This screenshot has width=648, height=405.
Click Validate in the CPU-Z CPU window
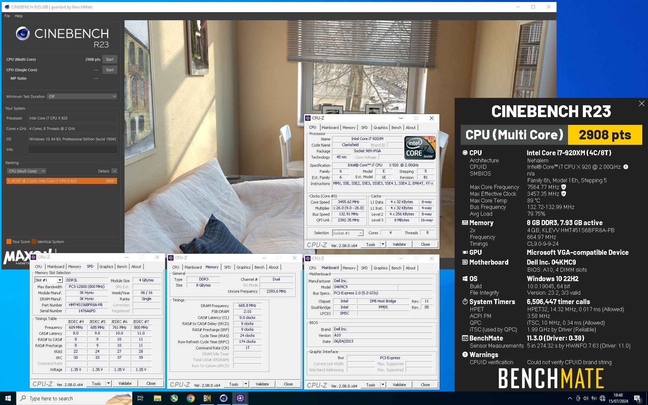pos(399,244)
